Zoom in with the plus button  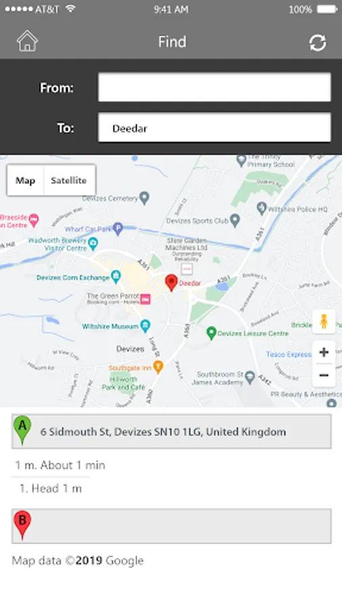pyautogui.click(x=324, y=353)
